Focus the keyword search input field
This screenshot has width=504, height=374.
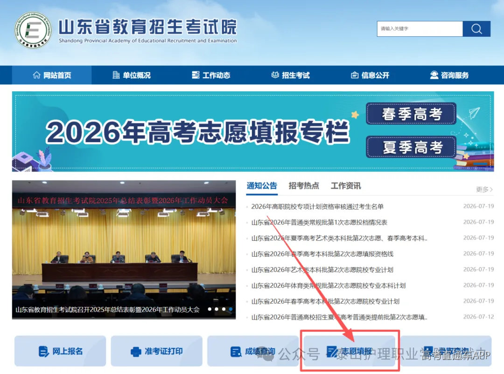tap(420, 29)
